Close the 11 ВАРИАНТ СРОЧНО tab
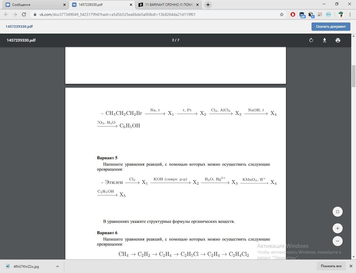The width and height of the screenshot is (356, 273). tap(197, 5)
